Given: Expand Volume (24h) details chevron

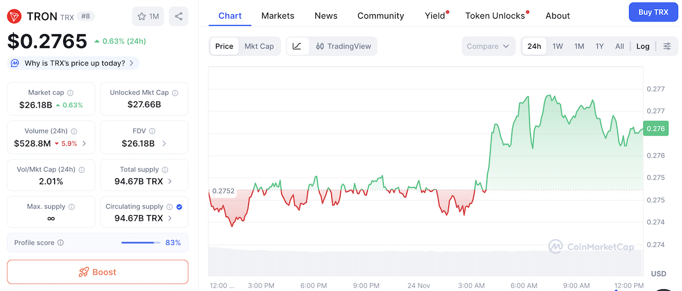Looking at the screenshot, I should [84, 144].
